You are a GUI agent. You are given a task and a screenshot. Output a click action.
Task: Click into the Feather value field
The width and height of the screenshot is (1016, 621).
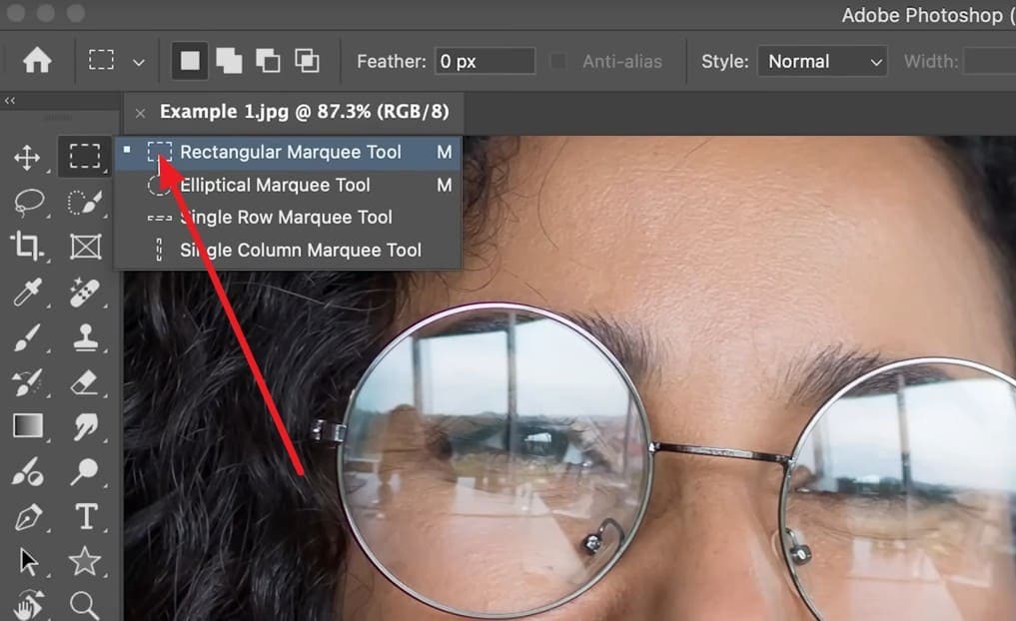tap(485, 61)
